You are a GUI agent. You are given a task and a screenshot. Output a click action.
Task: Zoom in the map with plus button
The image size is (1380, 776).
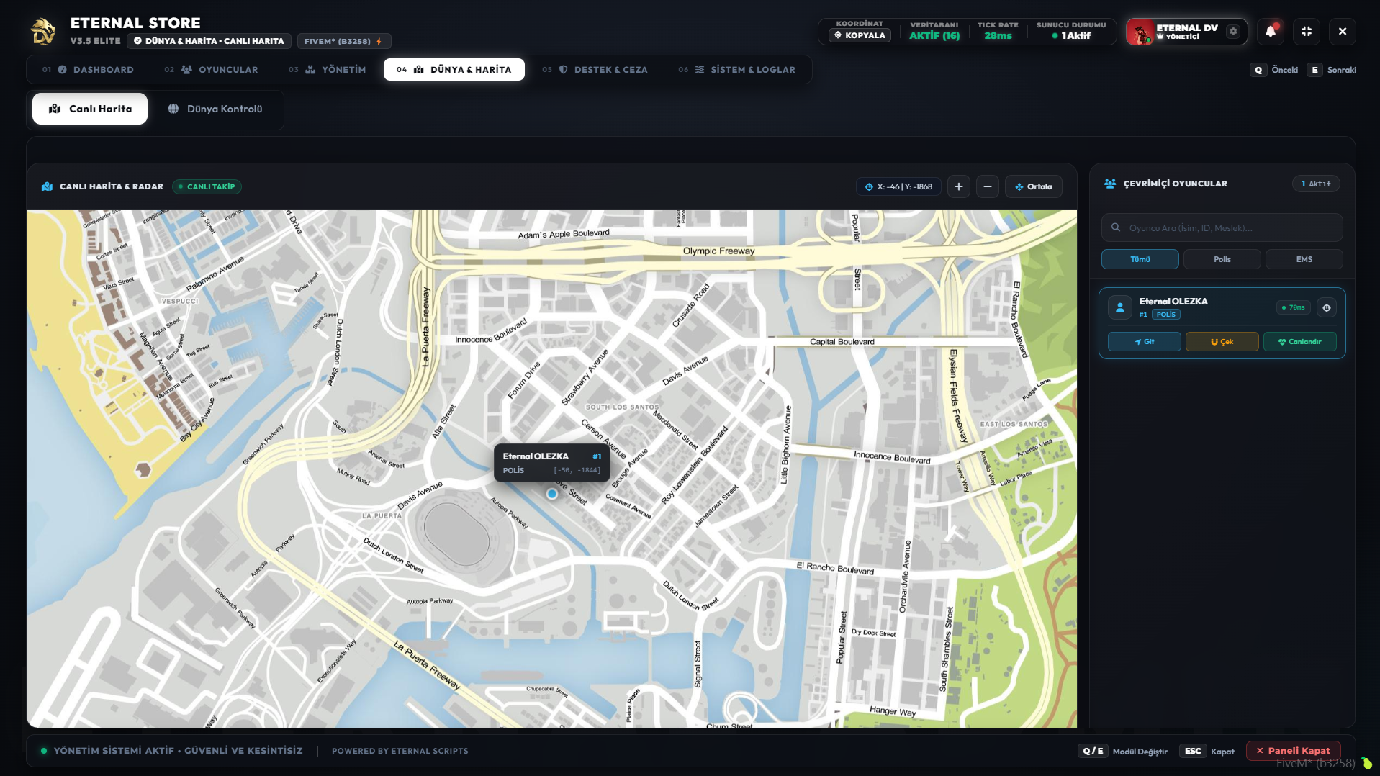click(x=959, y=187)
